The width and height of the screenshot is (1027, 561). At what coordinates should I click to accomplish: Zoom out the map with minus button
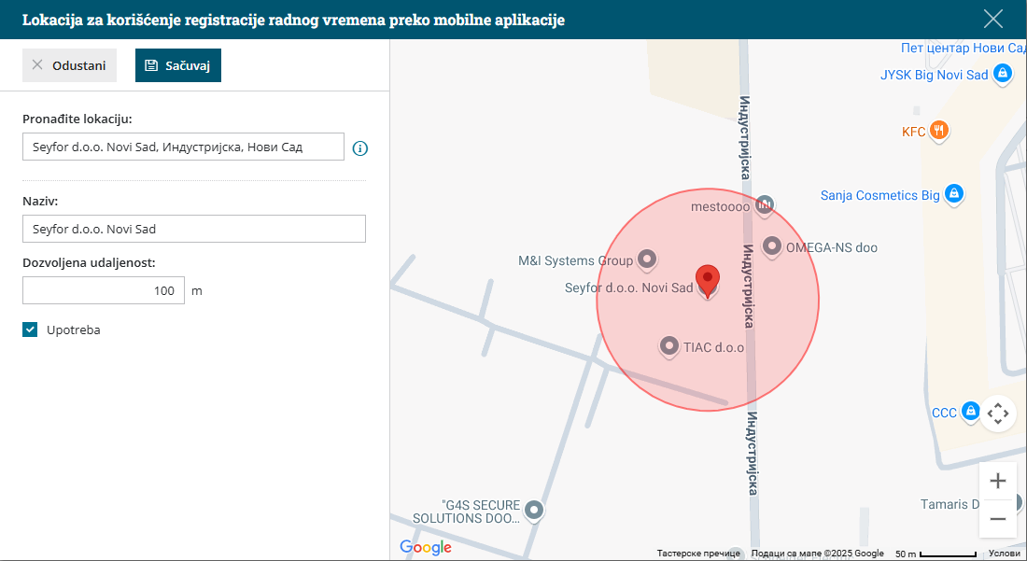pyautogui.click(x=997, y=519)
